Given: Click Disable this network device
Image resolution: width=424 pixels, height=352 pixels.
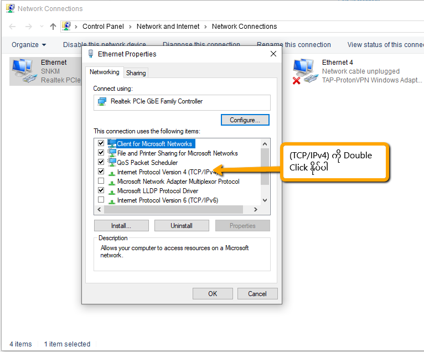Looking at the screenshot, I should coord(105,44).
